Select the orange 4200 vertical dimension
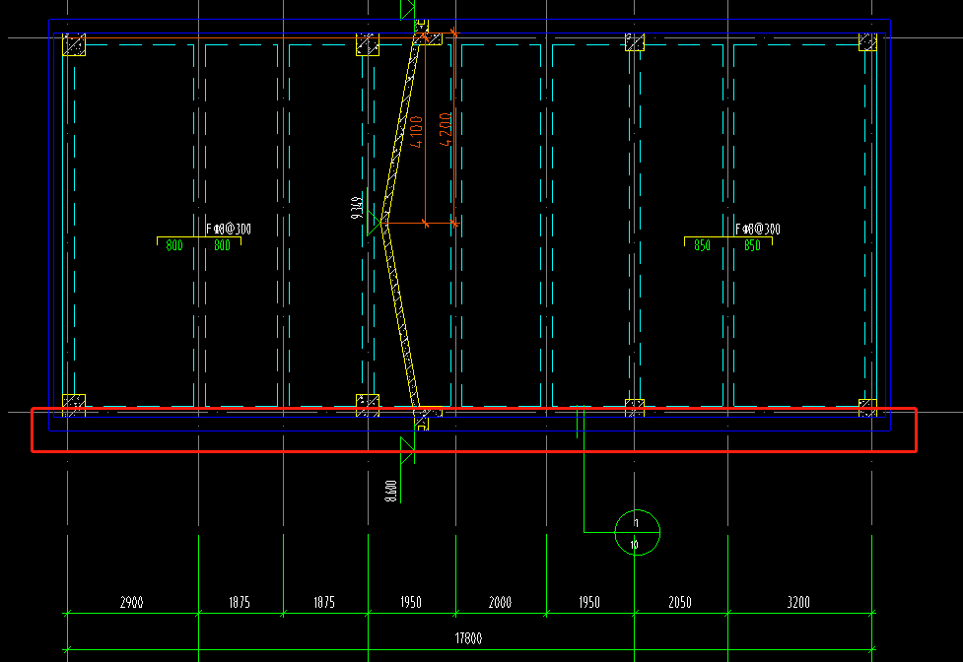963x662 pixels. pyautogui.click(x=446, y=129)
